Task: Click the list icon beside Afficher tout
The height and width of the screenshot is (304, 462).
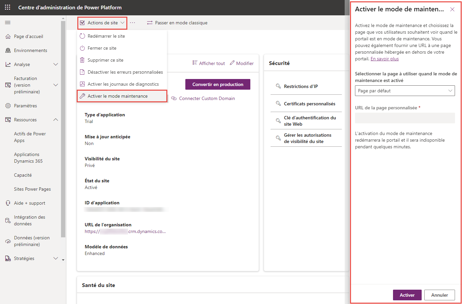Action: pyautogui.click(x=195, y=63)
